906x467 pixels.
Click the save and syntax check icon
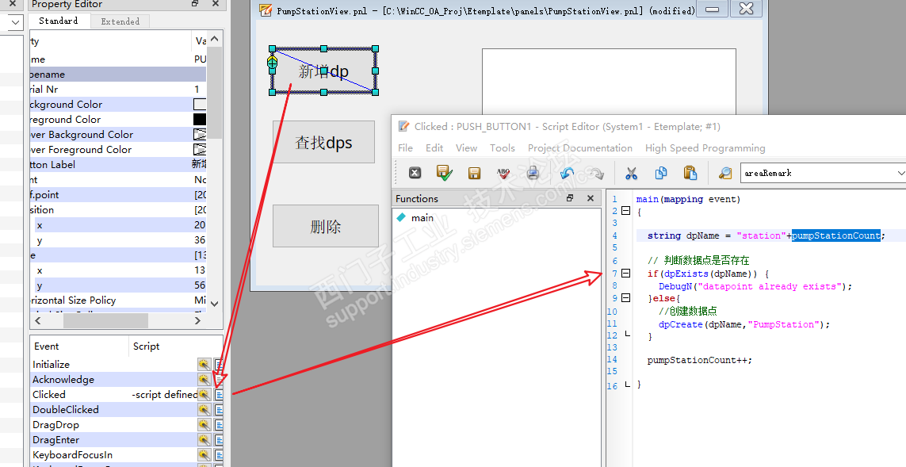click(x=445, y=173)
